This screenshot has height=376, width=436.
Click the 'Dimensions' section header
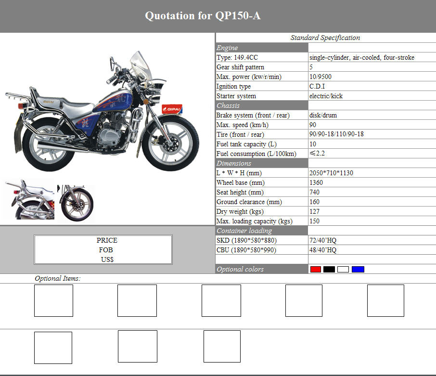262,163
